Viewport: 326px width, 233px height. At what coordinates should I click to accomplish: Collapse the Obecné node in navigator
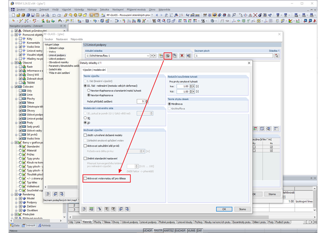coord(12,63)
